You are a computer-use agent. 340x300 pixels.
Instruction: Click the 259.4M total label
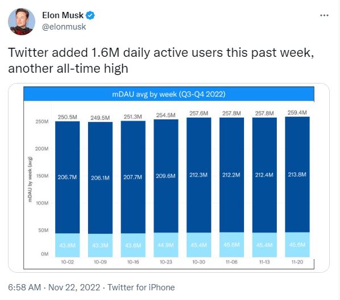click(297, 113)
